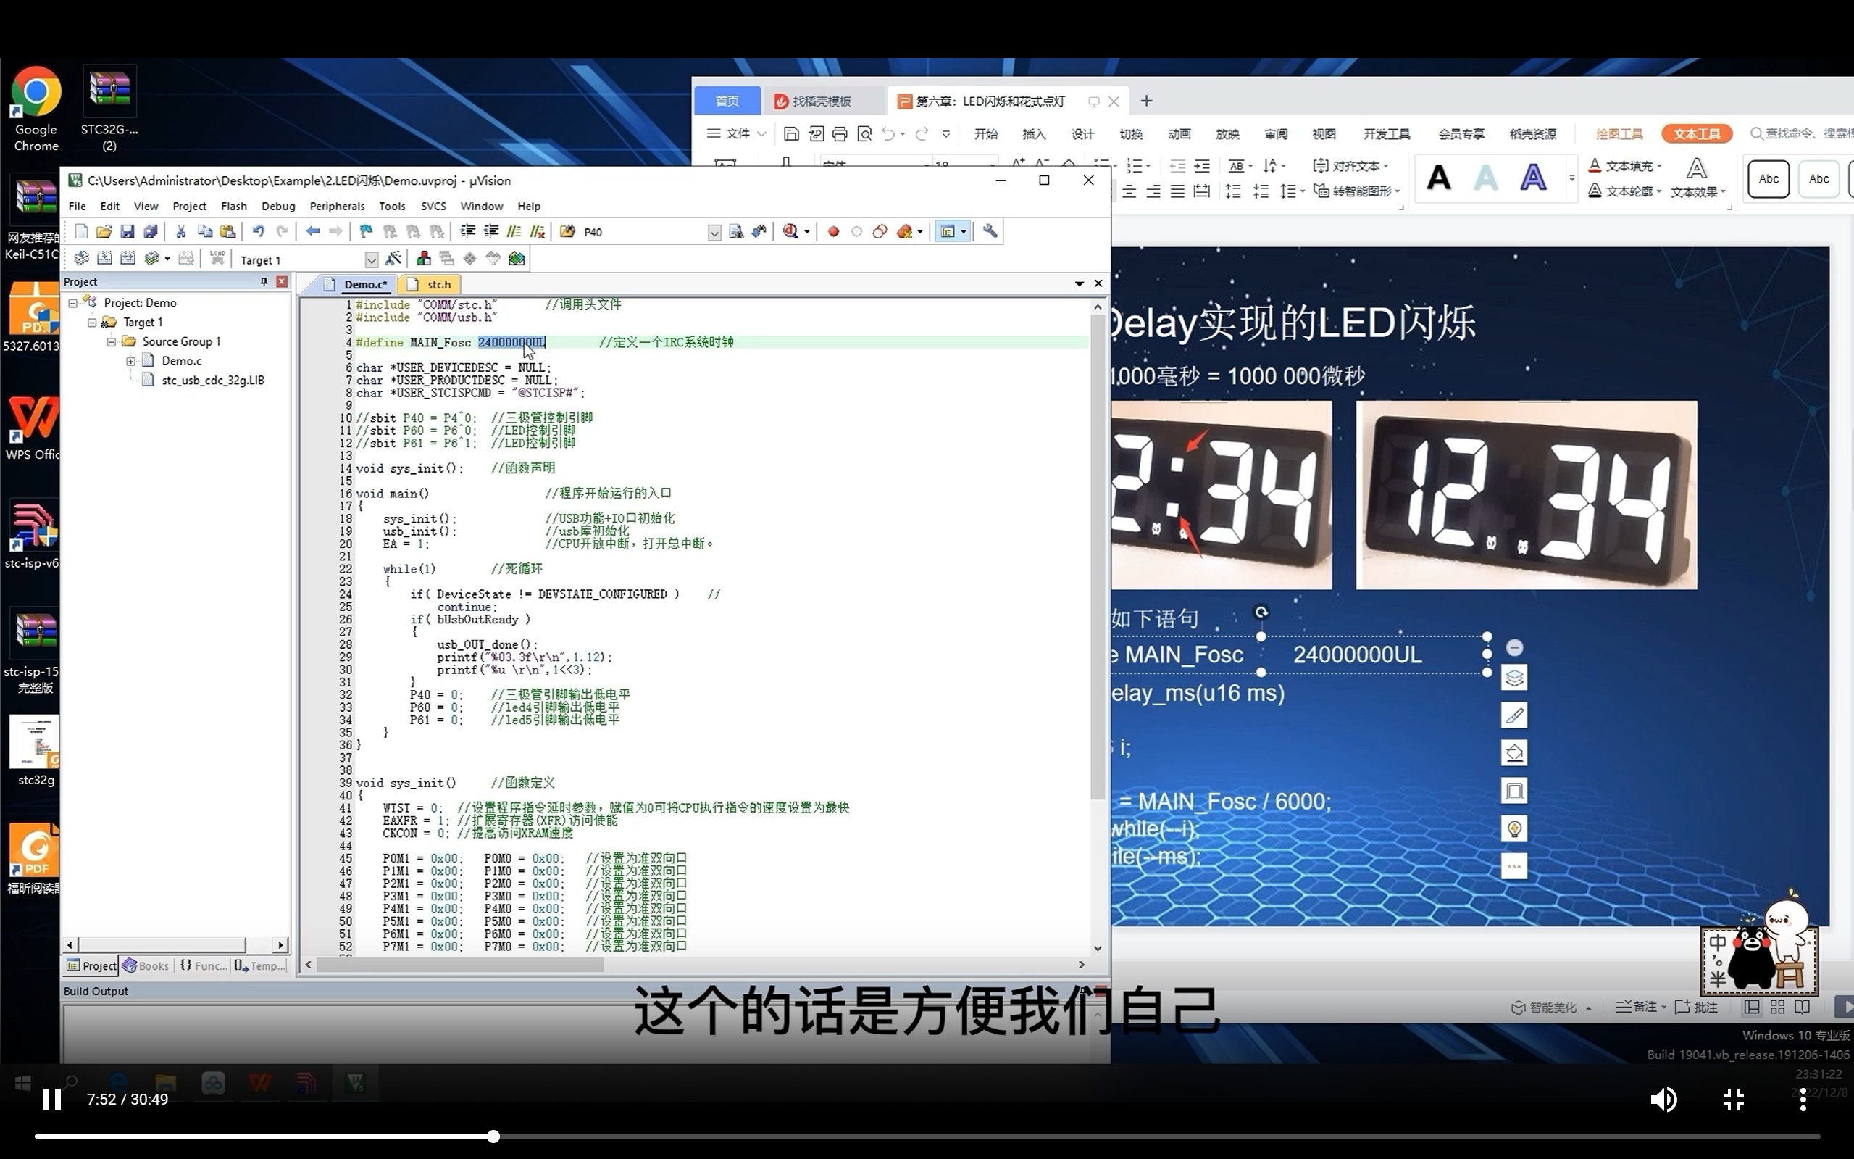Navigate backwards with blue left arrow
Image resolution: width=1854 pixels, height=1159 pixels.
coord(312,231)
